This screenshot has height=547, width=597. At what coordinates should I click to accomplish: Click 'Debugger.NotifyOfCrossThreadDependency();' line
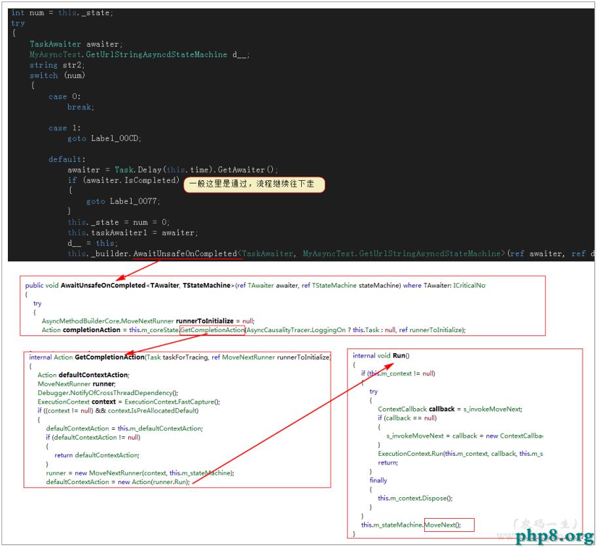(108, 393)
